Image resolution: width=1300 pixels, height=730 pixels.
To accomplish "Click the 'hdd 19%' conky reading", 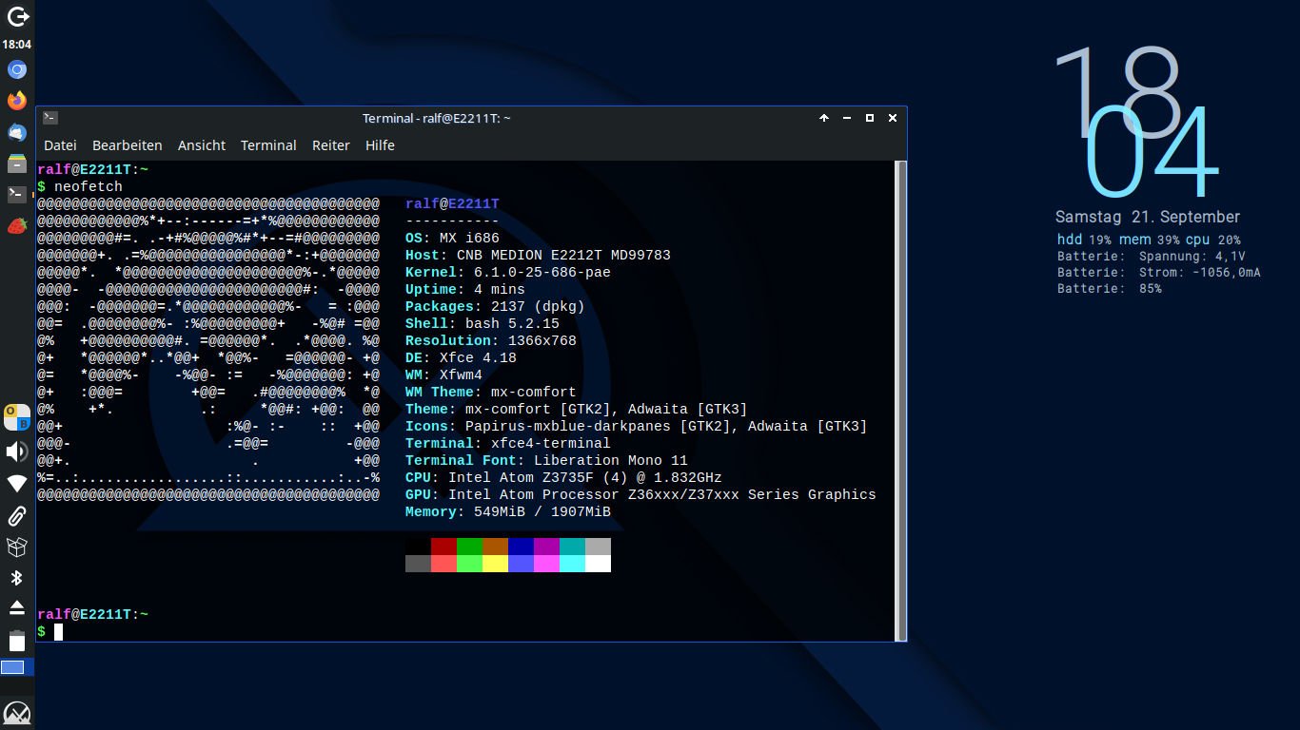I will tap(1084, 240).
